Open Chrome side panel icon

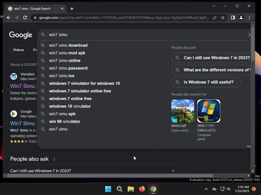pyautogui.click(x=233, y=18)
